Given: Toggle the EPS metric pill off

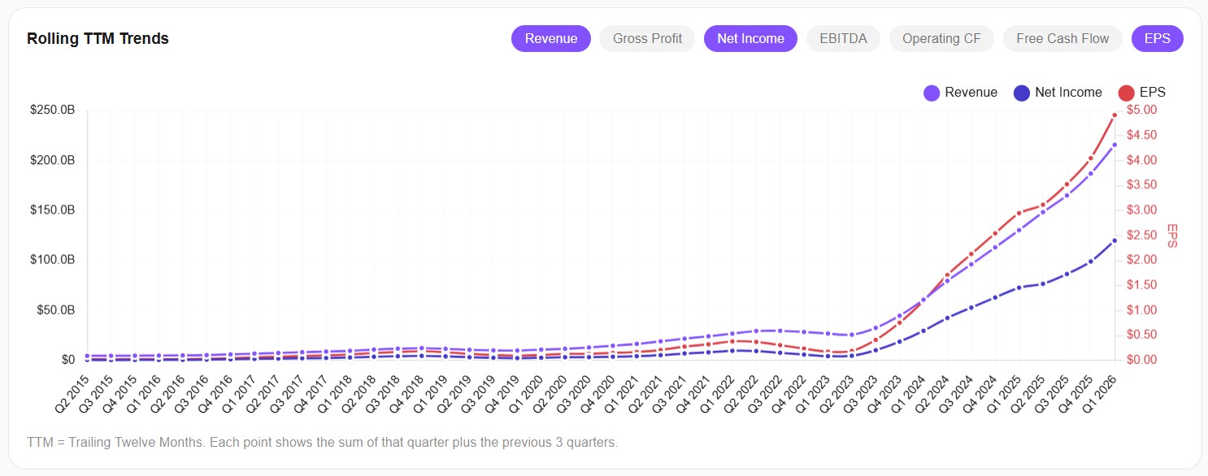Looking at the screenshot, I should click(1158, 38).
